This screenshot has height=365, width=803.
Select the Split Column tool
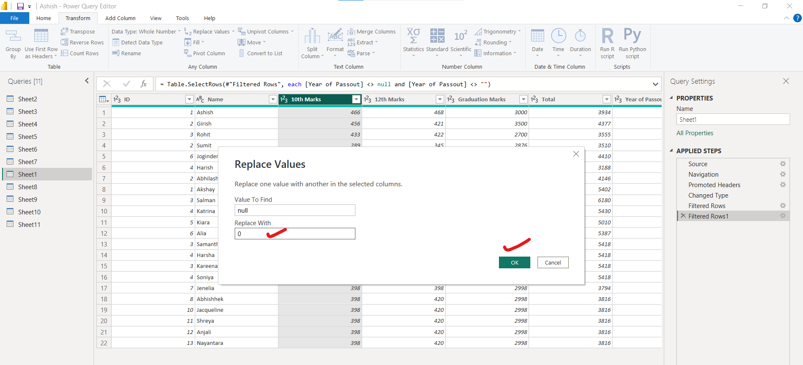(x=312, y=36)
